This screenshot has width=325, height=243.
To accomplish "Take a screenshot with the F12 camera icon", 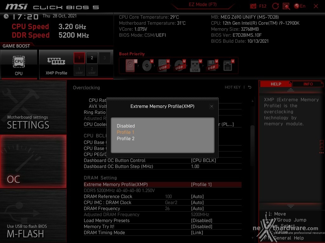I will click(x=253, y=6).
